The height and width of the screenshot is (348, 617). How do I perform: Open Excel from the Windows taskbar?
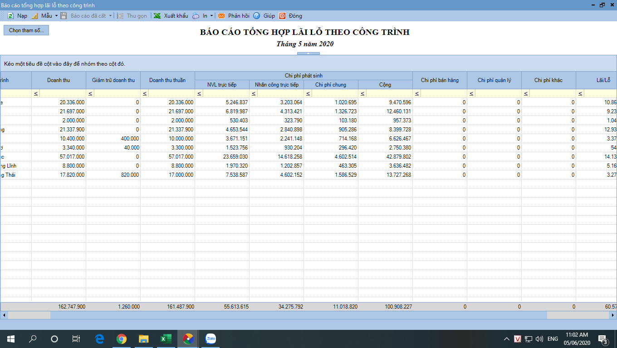point(166,338)
